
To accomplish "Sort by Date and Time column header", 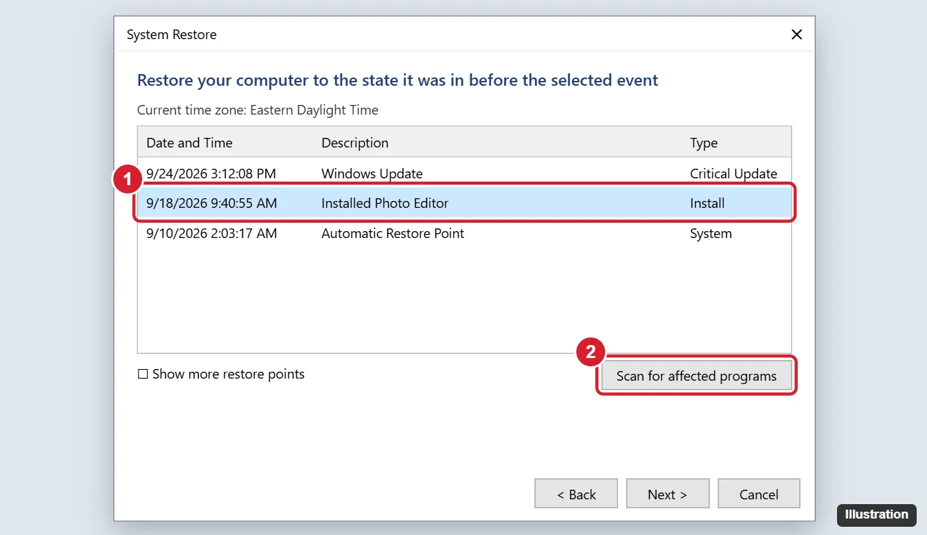I will (x=190, y=143).
